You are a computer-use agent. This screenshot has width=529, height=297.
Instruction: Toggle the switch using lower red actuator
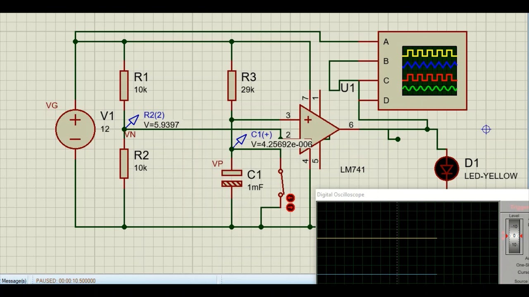pos(290,207)
